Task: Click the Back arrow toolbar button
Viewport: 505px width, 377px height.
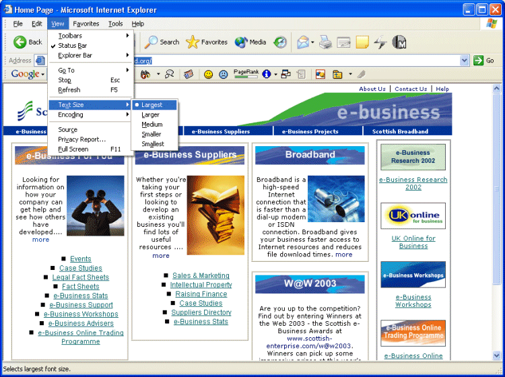Action: coord(28,42)
